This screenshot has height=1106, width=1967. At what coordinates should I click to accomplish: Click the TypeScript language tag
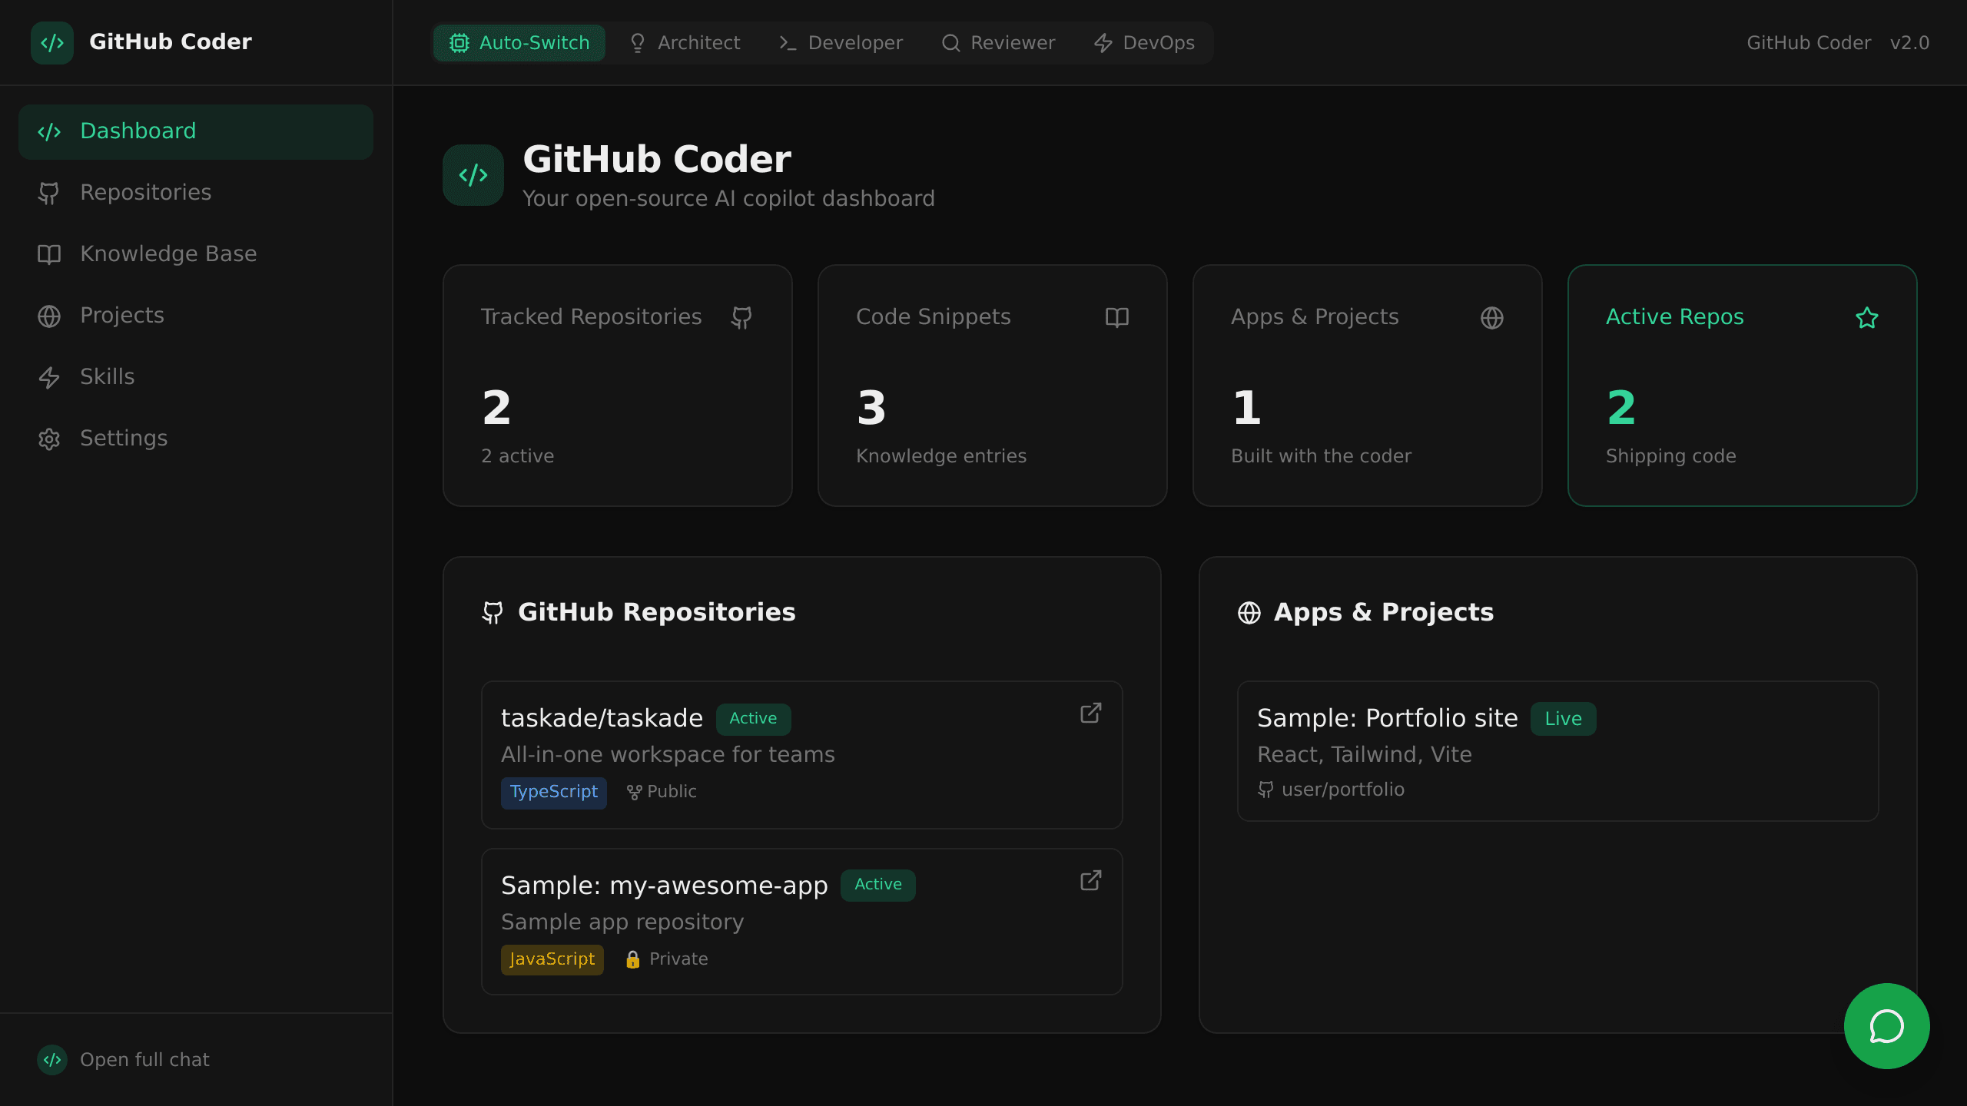(x=554, y=793)
